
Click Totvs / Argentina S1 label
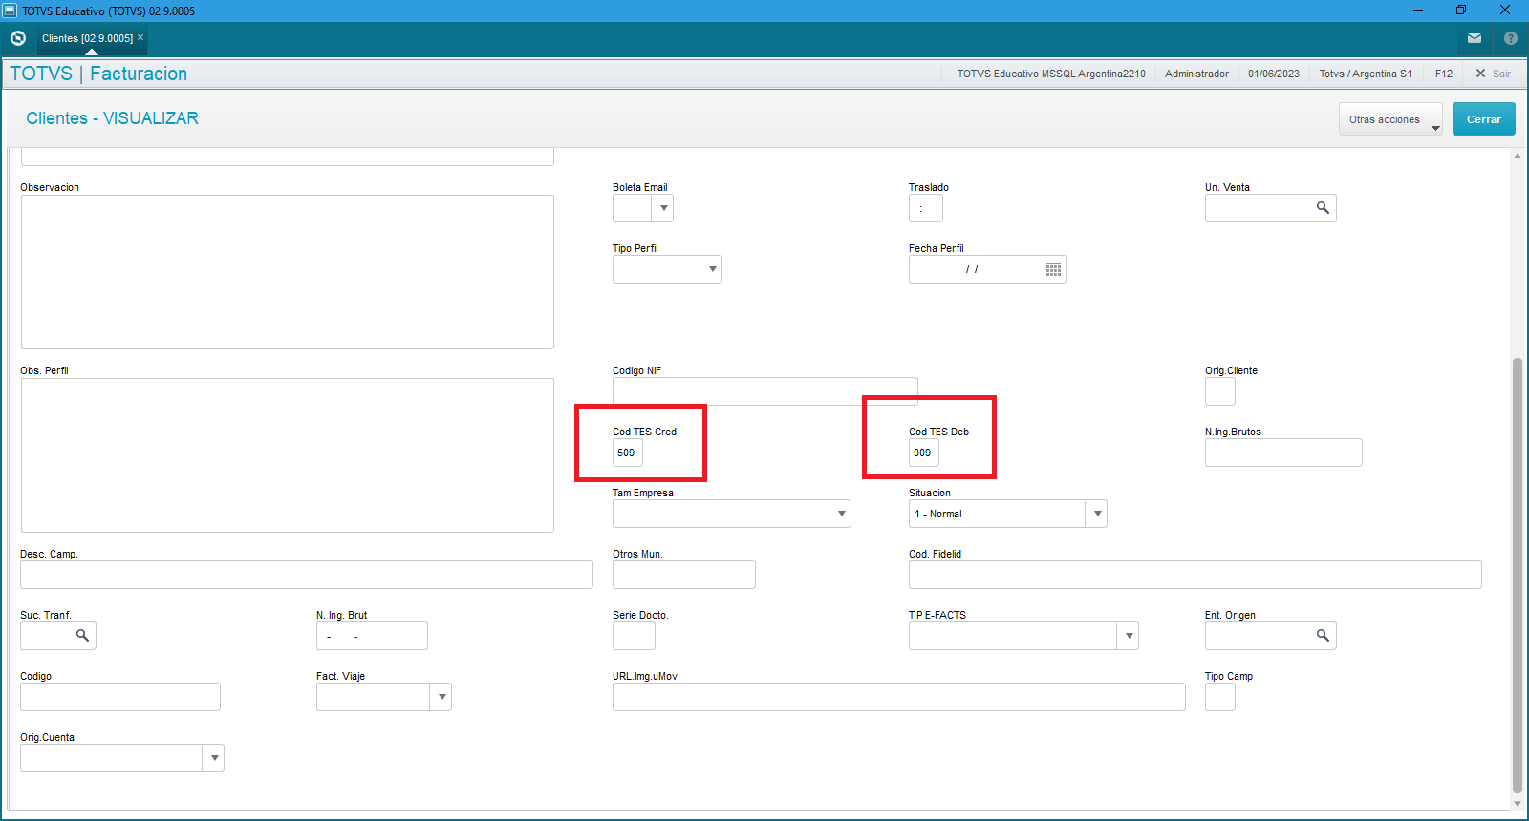click(1366, 74)
